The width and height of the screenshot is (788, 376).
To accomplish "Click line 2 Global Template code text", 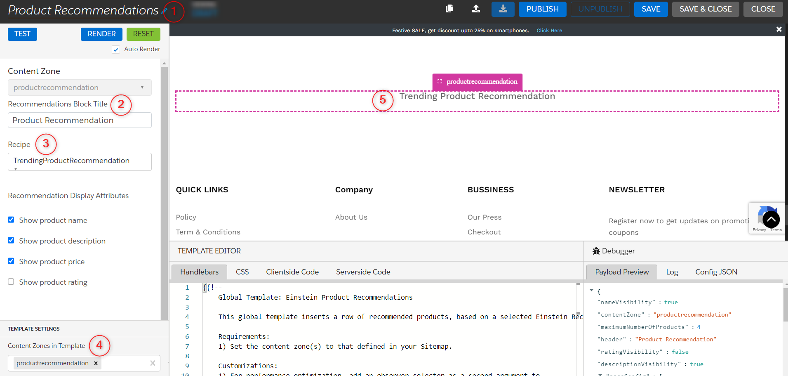I will pos(315,297).
